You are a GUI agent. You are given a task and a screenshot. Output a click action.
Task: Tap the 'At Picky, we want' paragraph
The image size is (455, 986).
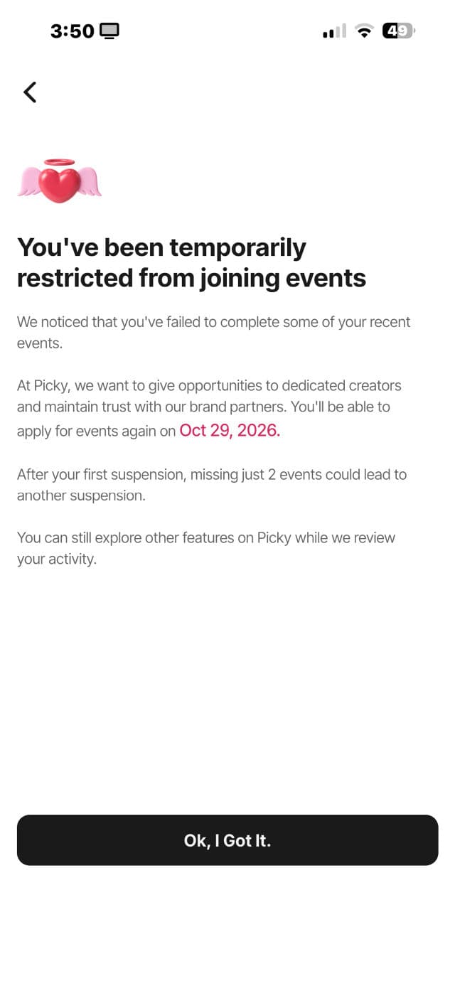click(209, 407)
